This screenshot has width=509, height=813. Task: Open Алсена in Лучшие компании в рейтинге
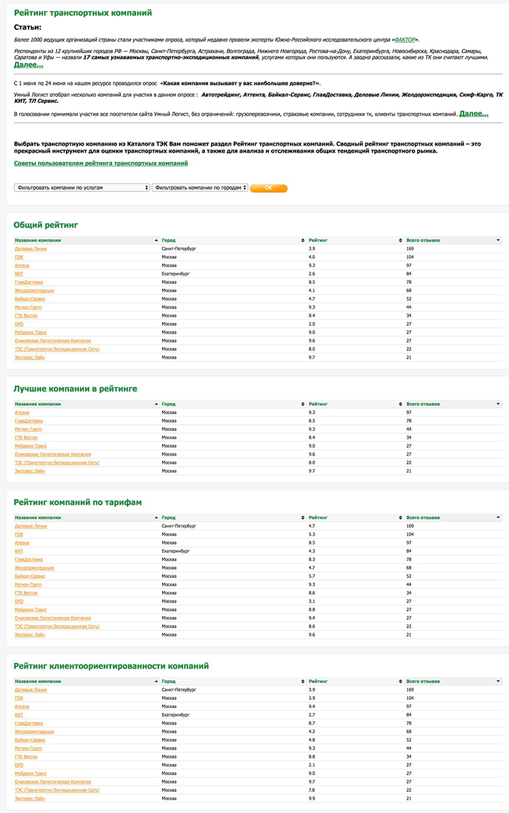click(x=22, y=413)
